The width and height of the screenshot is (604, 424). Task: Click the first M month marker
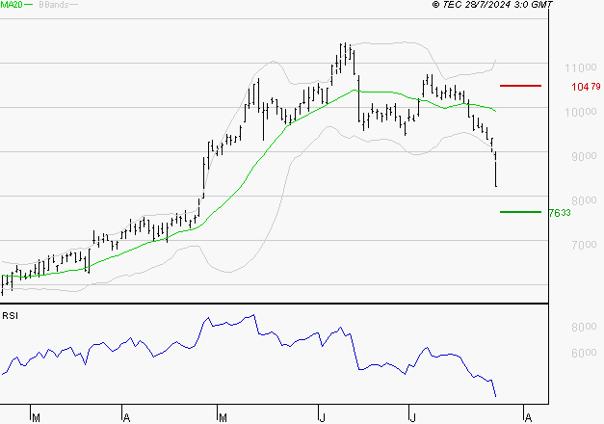36,418
